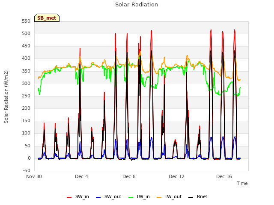Click the Solar Radiation chart title

[137, 5]
